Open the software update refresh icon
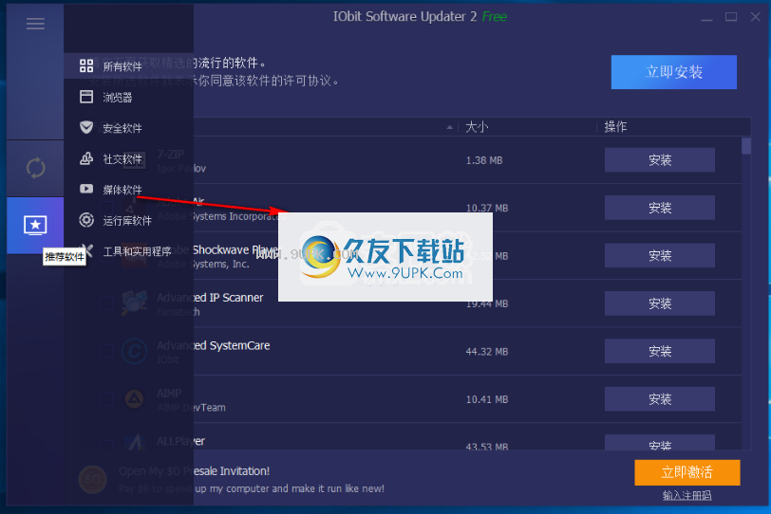 coord(35,168)
